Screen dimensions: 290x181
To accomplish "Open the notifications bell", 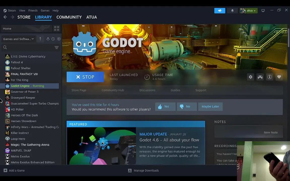I will coord(232,11).
